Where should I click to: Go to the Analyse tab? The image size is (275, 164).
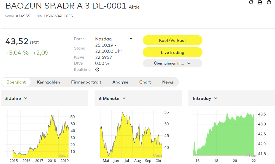click(x=120, y=82)
